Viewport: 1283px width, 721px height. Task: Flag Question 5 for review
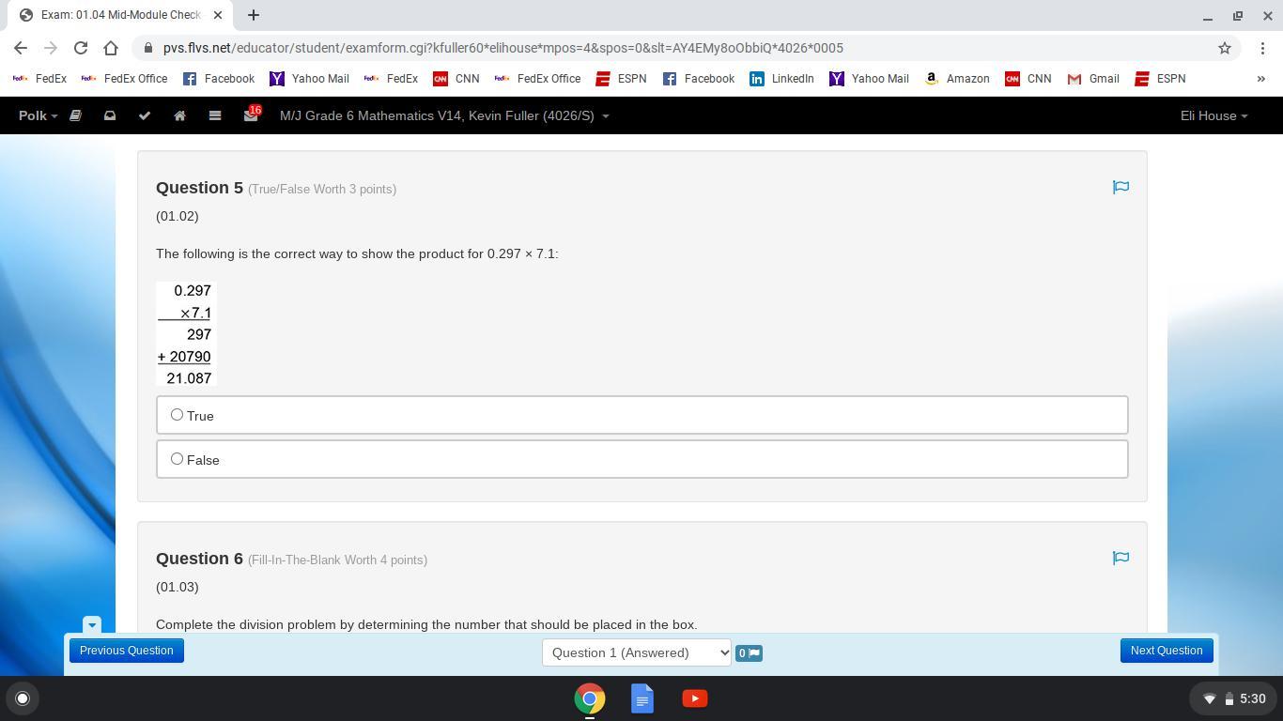1121,188
